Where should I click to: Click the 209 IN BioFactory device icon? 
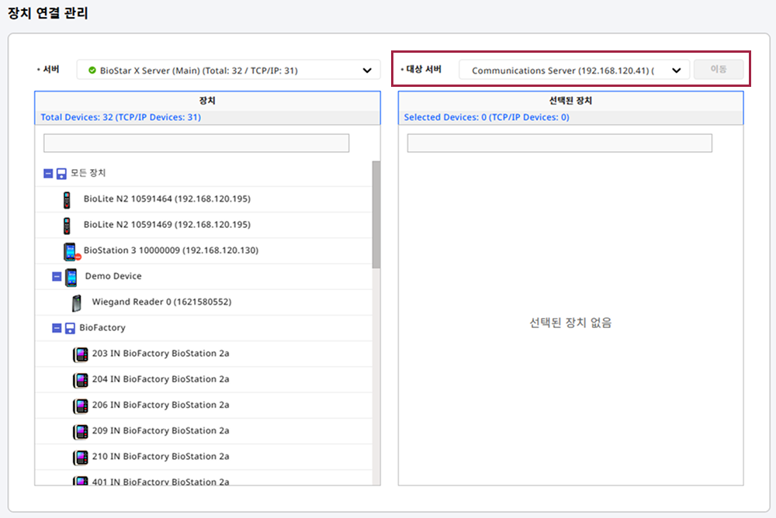[x=81, y=431]
